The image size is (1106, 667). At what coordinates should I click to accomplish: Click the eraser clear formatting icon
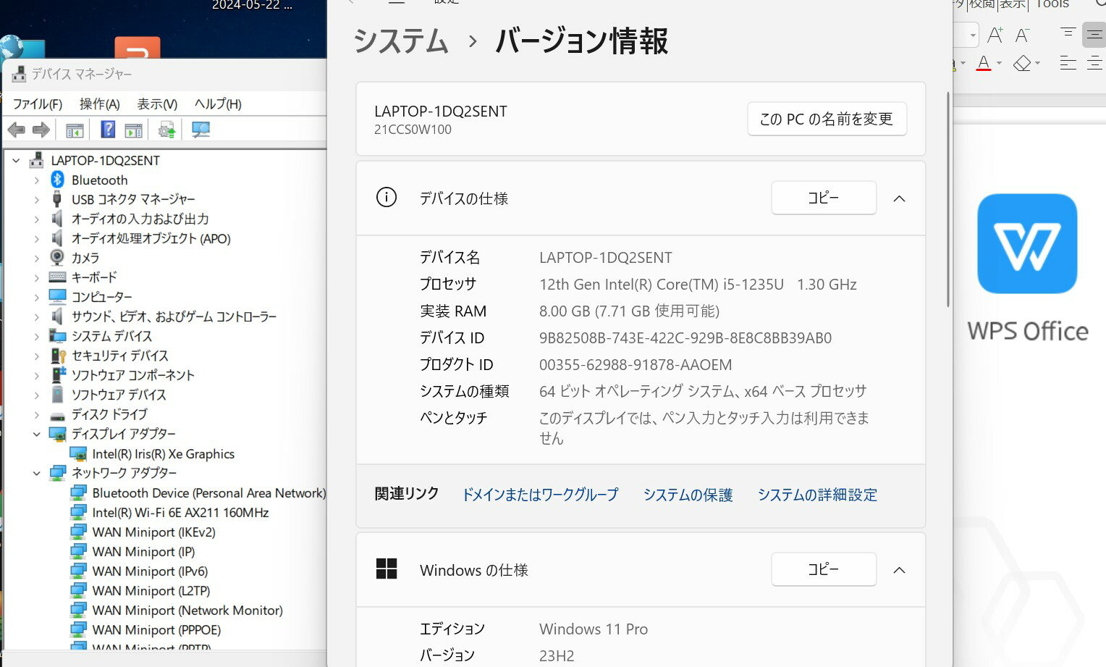1022,64
